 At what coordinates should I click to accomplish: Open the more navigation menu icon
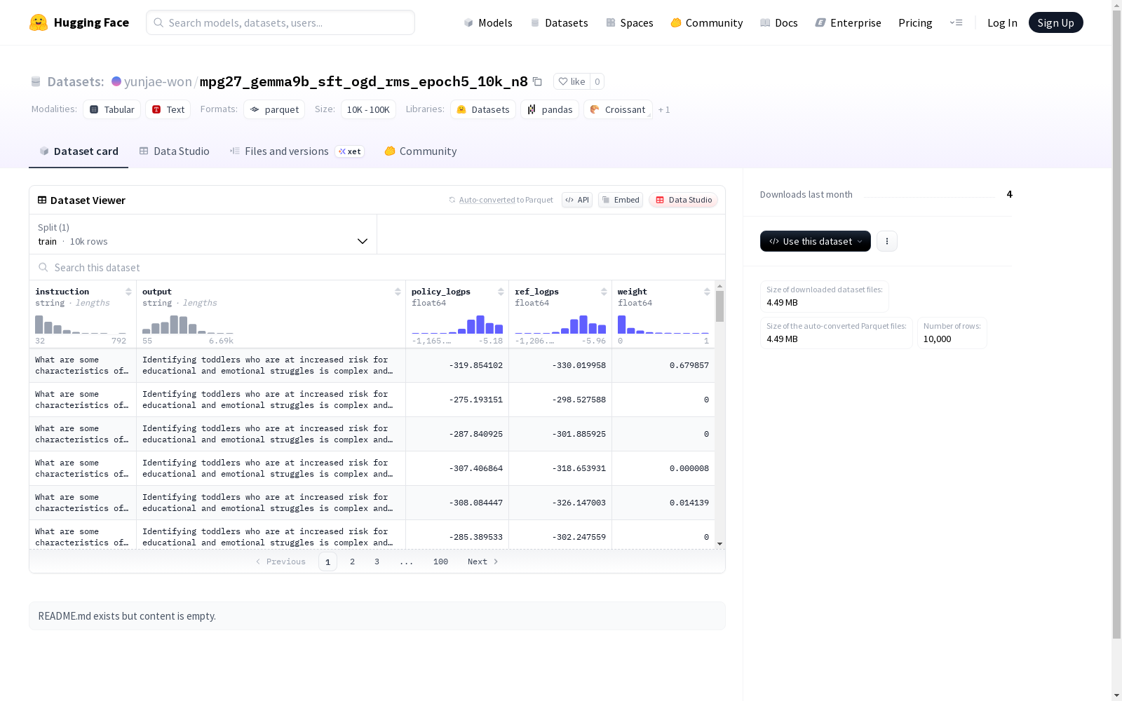click(956, 22)
